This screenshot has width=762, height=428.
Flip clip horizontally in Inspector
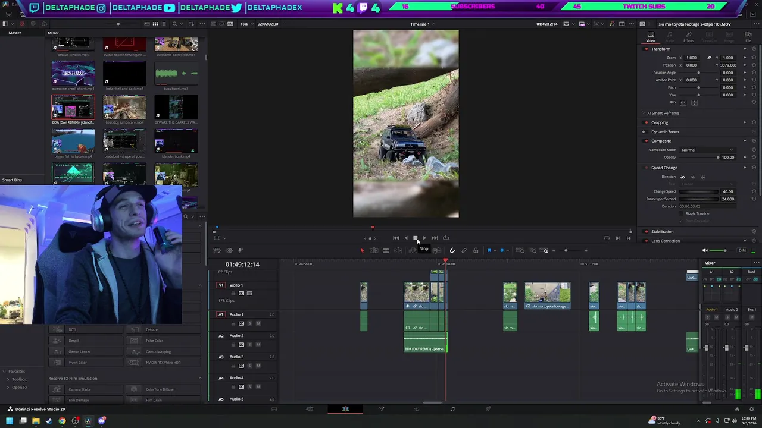pos(683,103)
